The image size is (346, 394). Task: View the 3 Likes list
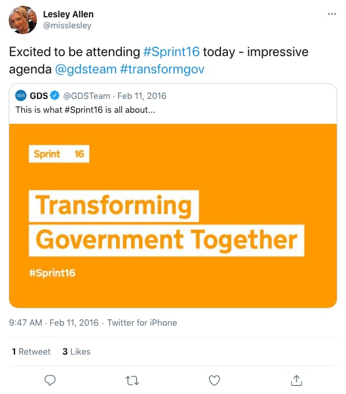(x=76, y=352)
